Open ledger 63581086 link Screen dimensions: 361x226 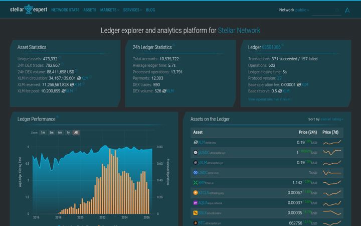271,47
